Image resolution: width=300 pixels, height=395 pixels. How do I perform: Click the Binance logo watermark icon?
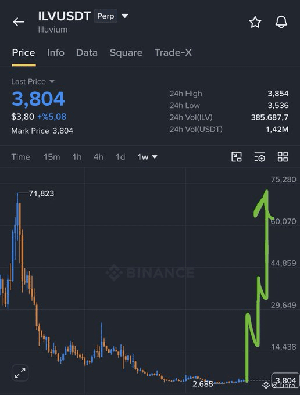(114, 272)
